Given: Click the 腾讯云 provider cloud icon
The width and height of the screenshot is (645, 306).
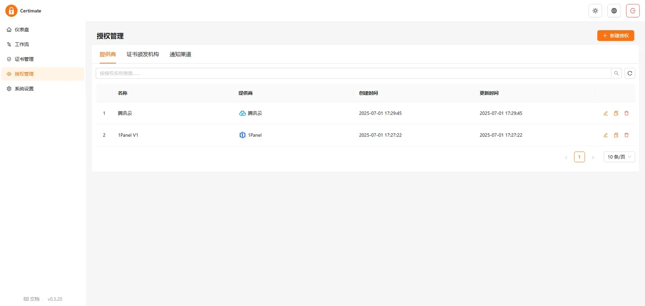Looking at the screenshot, I should tap(242, 113).
